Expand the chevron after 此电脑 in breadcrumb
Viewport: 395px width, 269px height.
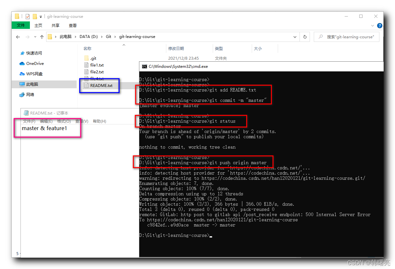[x=75, y=37]
